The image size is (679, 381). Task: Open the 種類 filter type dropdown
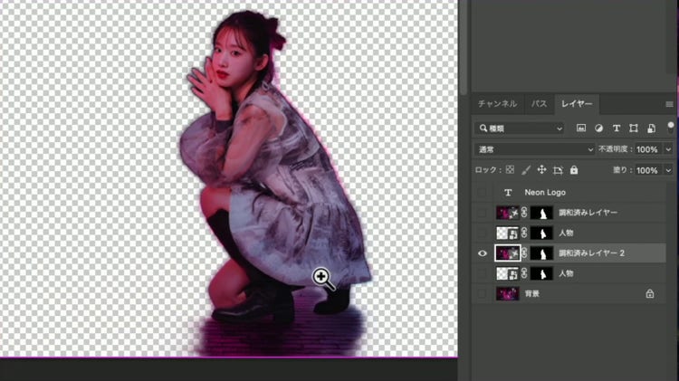point(520,128)
